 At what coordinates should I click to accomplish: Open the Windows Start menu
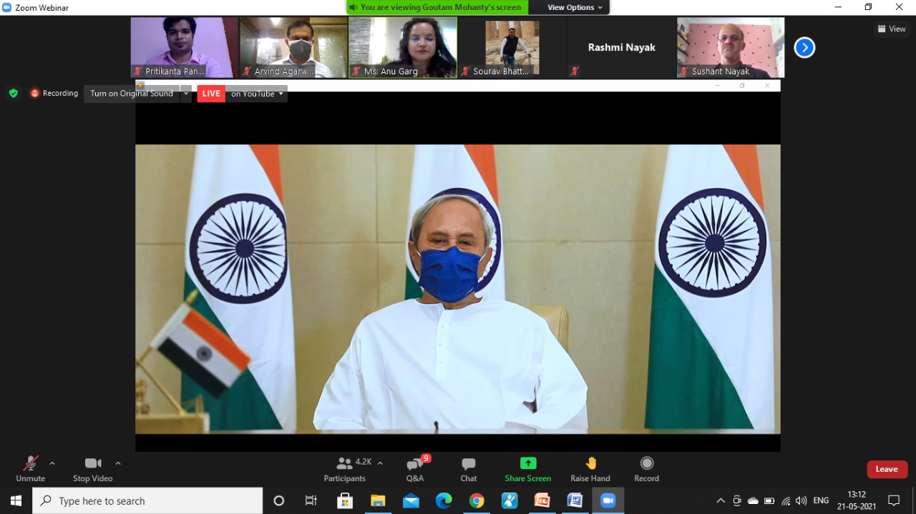[x=16, y=500]
